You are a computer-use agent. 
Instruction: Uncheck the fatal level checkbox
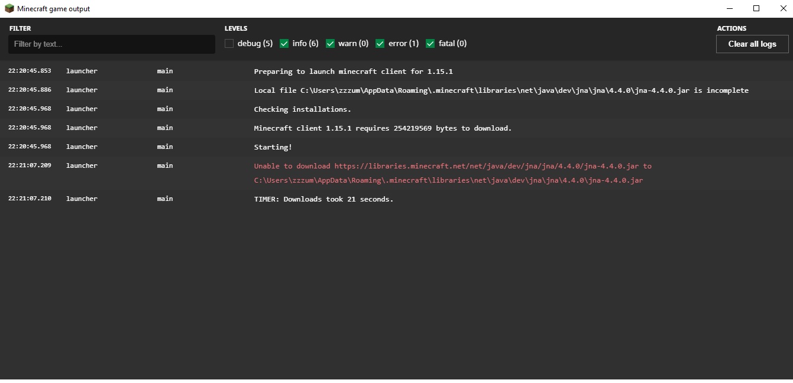(x=431, y=44)
